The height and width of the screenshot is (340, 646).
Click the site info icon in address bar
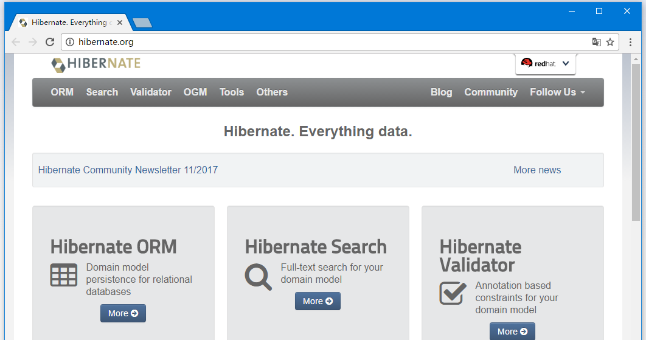pyautogui.click(x=70, y=42)
